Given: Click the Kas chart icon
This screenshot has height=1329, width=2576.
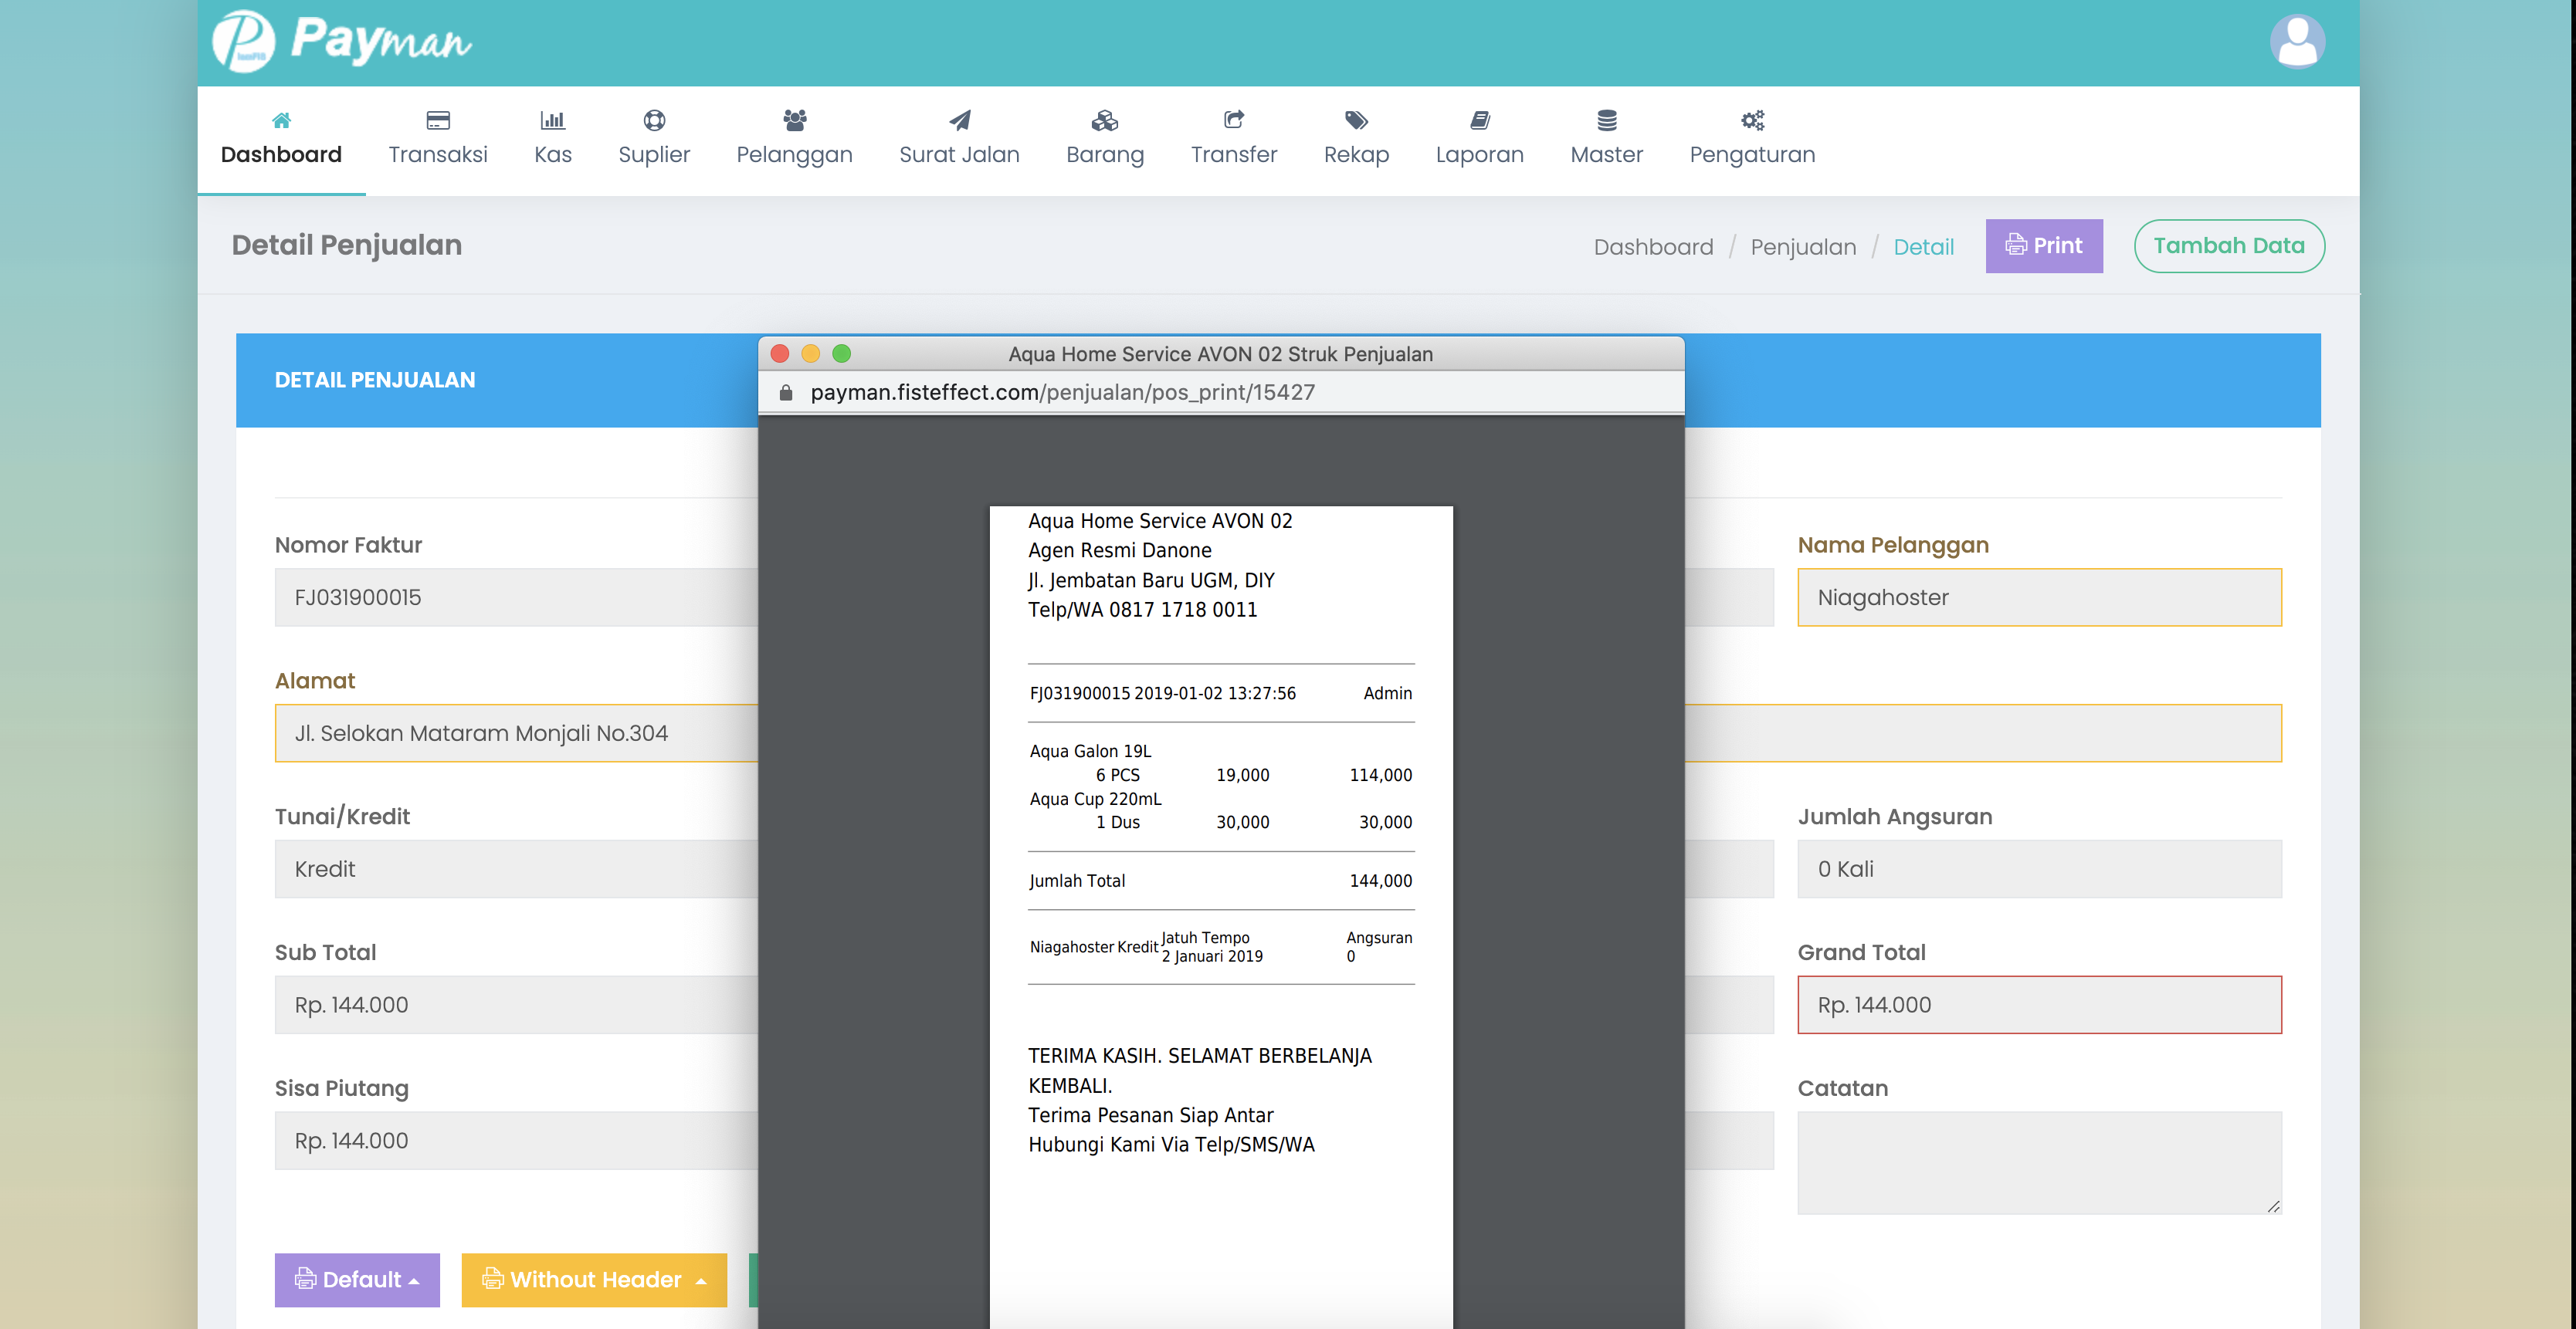Looking at the screenshot, I should (552, 120).
